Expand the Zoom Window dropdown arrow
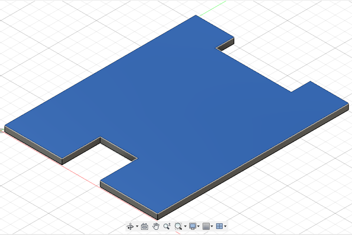Image resolution: width=352 pixels, height=235 pixels. tap(185, 226)
